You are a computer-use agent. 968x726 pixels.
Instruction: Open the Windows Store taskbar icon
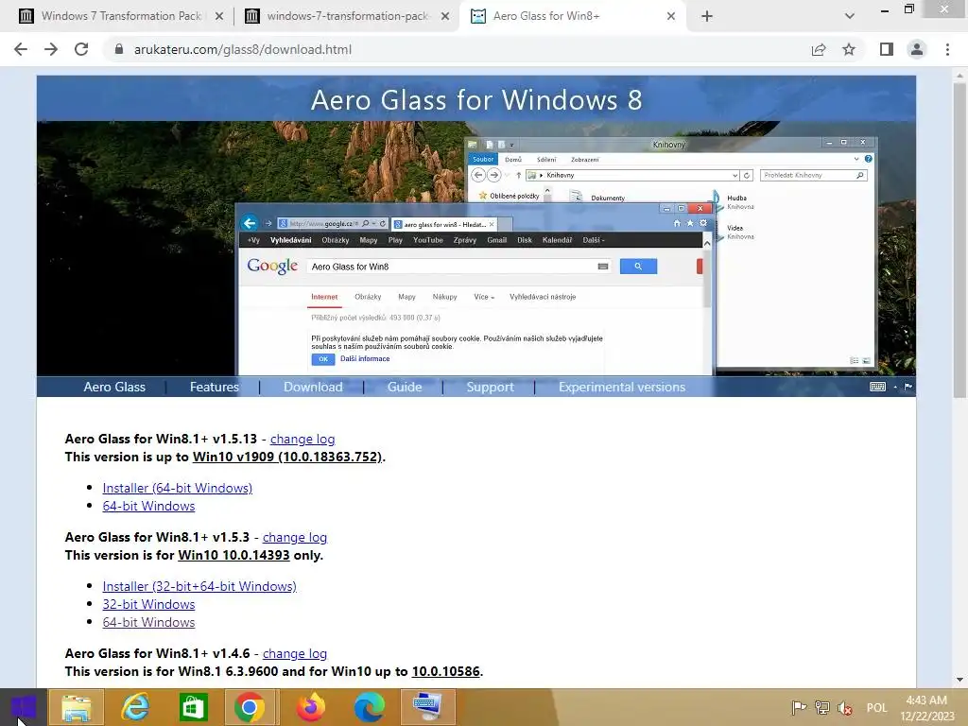click(x=193, y=707)
